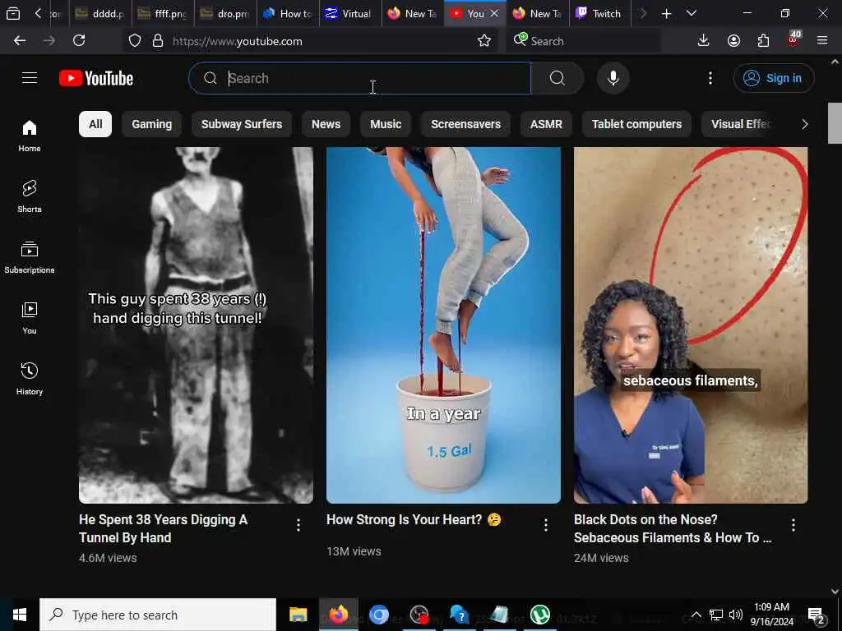Image resolution: width=842 pixels, height=631 pixels.
Task: Select the All filter chip
Action: coord(95,124)
